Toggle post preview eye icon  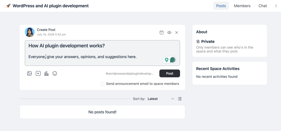(169, 32)
